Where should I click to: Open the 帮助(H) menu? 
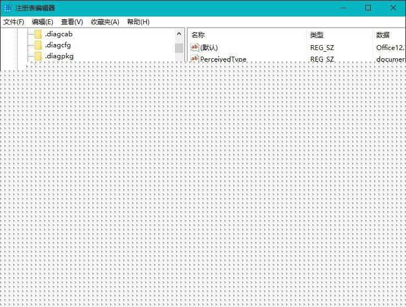pyautogui.click(x=138, y=22)
